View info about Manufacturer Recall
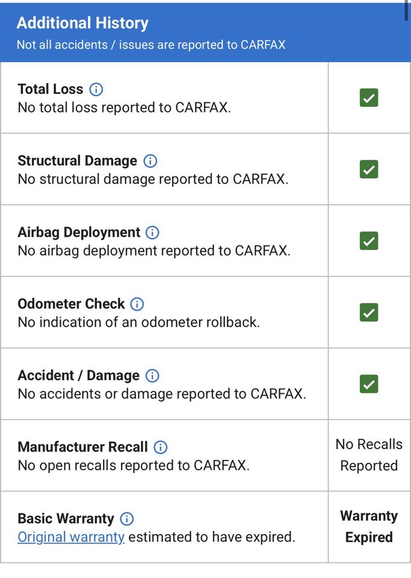 coord(160,447)
